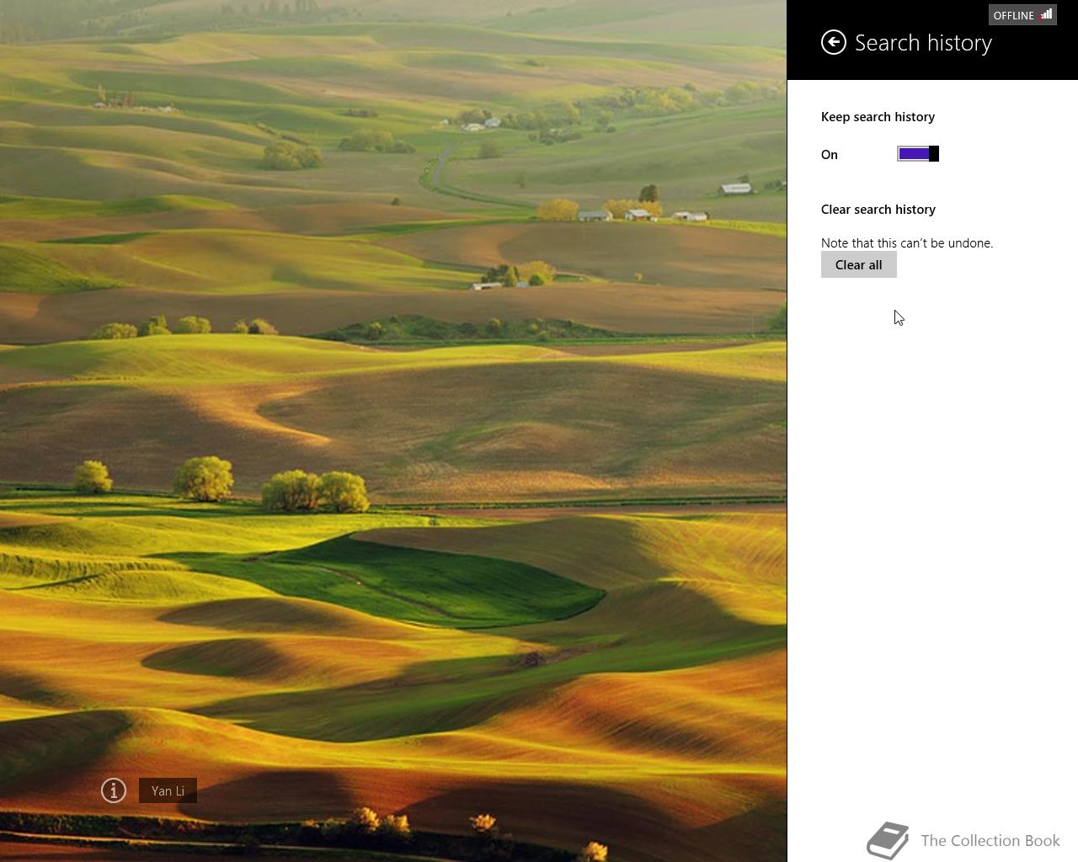Select the Yan Li photographer credit

(x=168, y=790)
